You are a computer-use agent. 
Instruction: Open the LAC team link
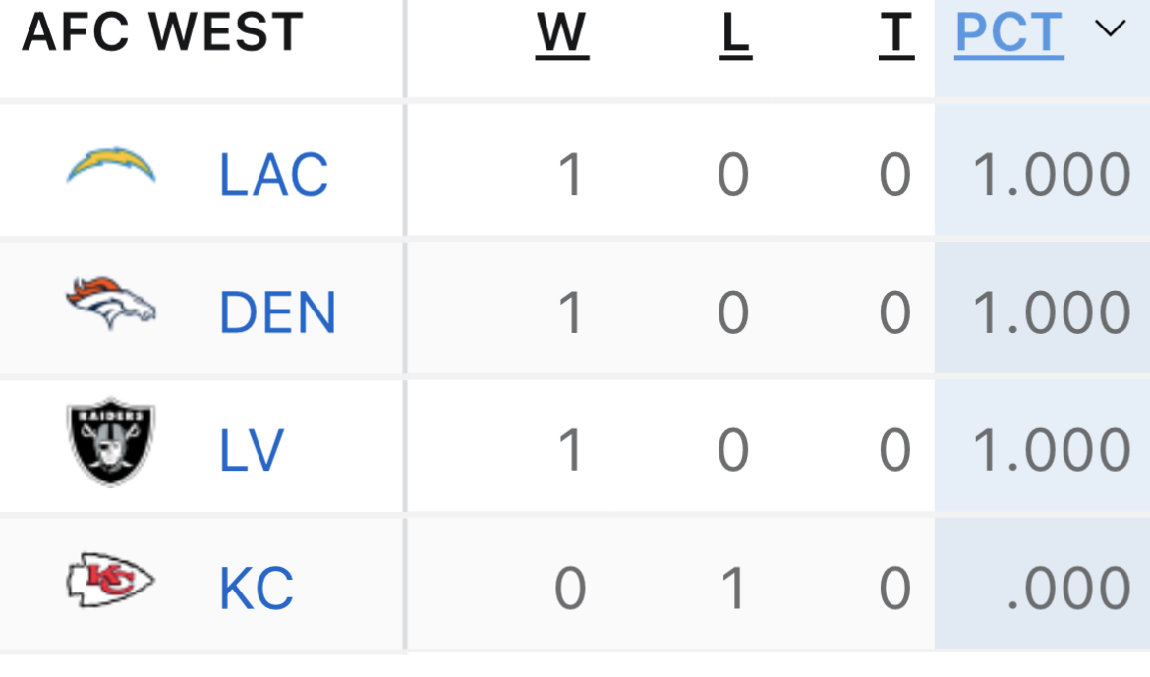tap(273, 175)
